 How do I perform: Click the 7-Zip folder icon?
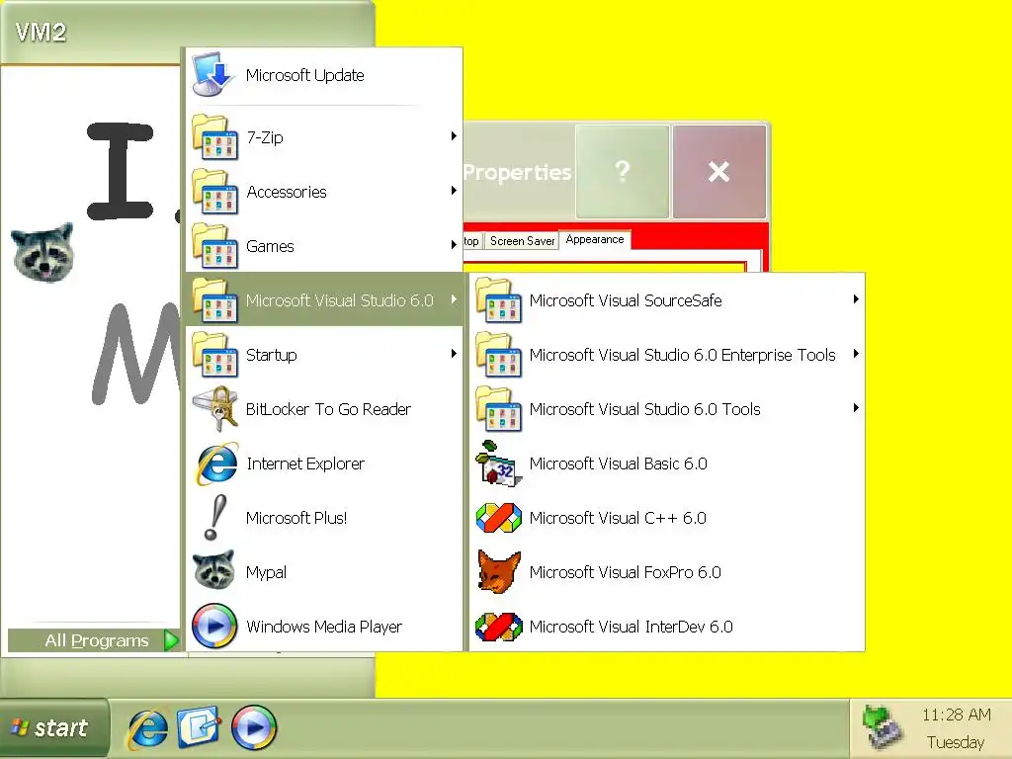(214, 136)
